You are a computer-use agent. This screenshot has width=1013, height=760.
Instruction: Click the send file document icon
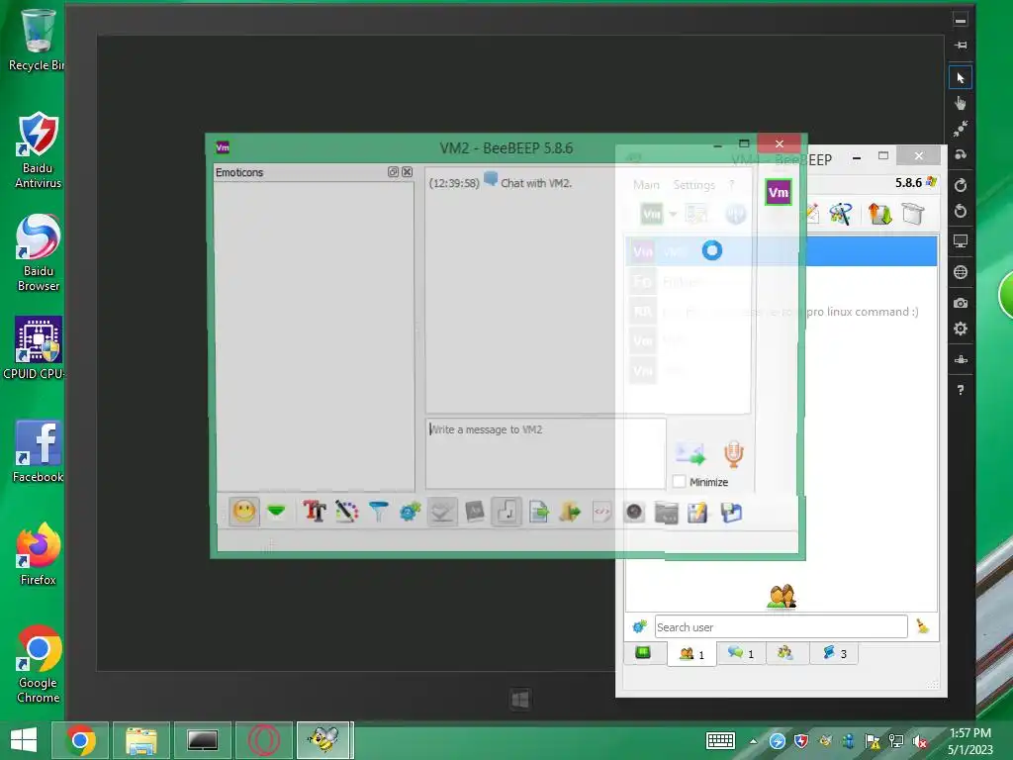538,512
